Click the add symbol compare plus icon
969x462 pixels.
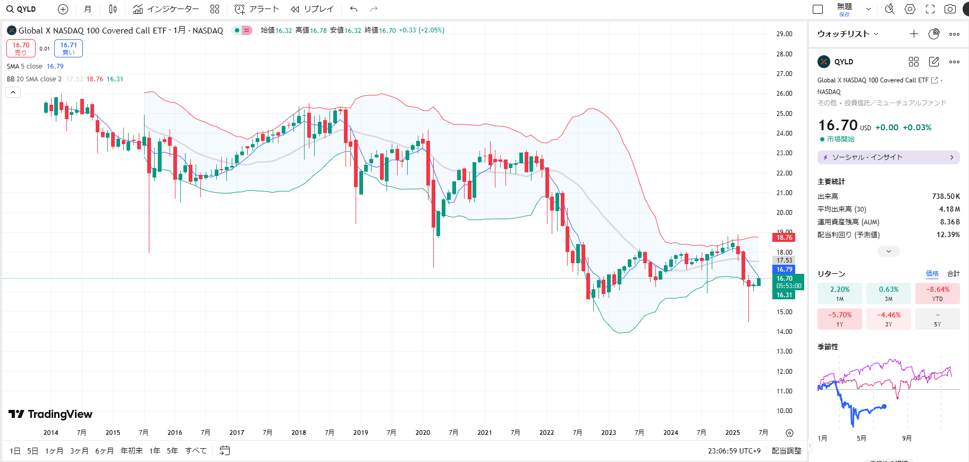point(63,9)
